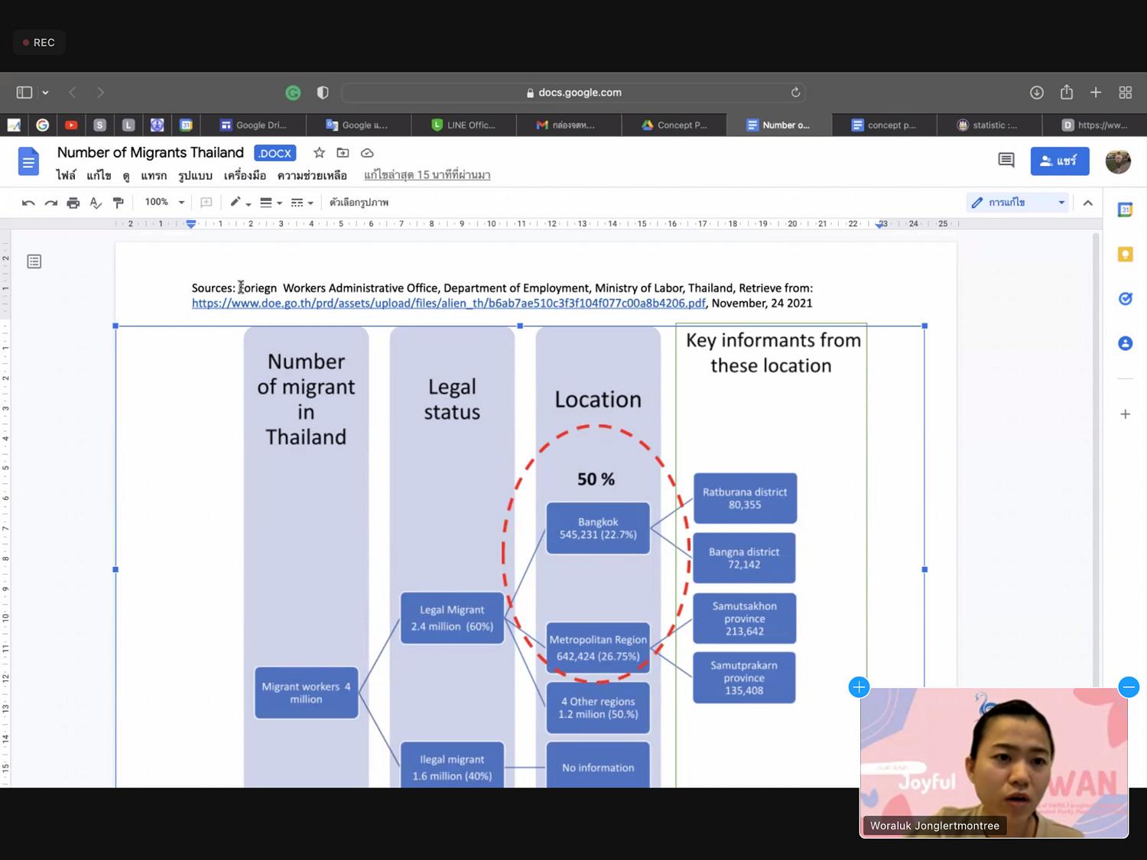Open the doe.go.th PDF hyperlink
This screenshot has height=860, width=1147.
449,303
